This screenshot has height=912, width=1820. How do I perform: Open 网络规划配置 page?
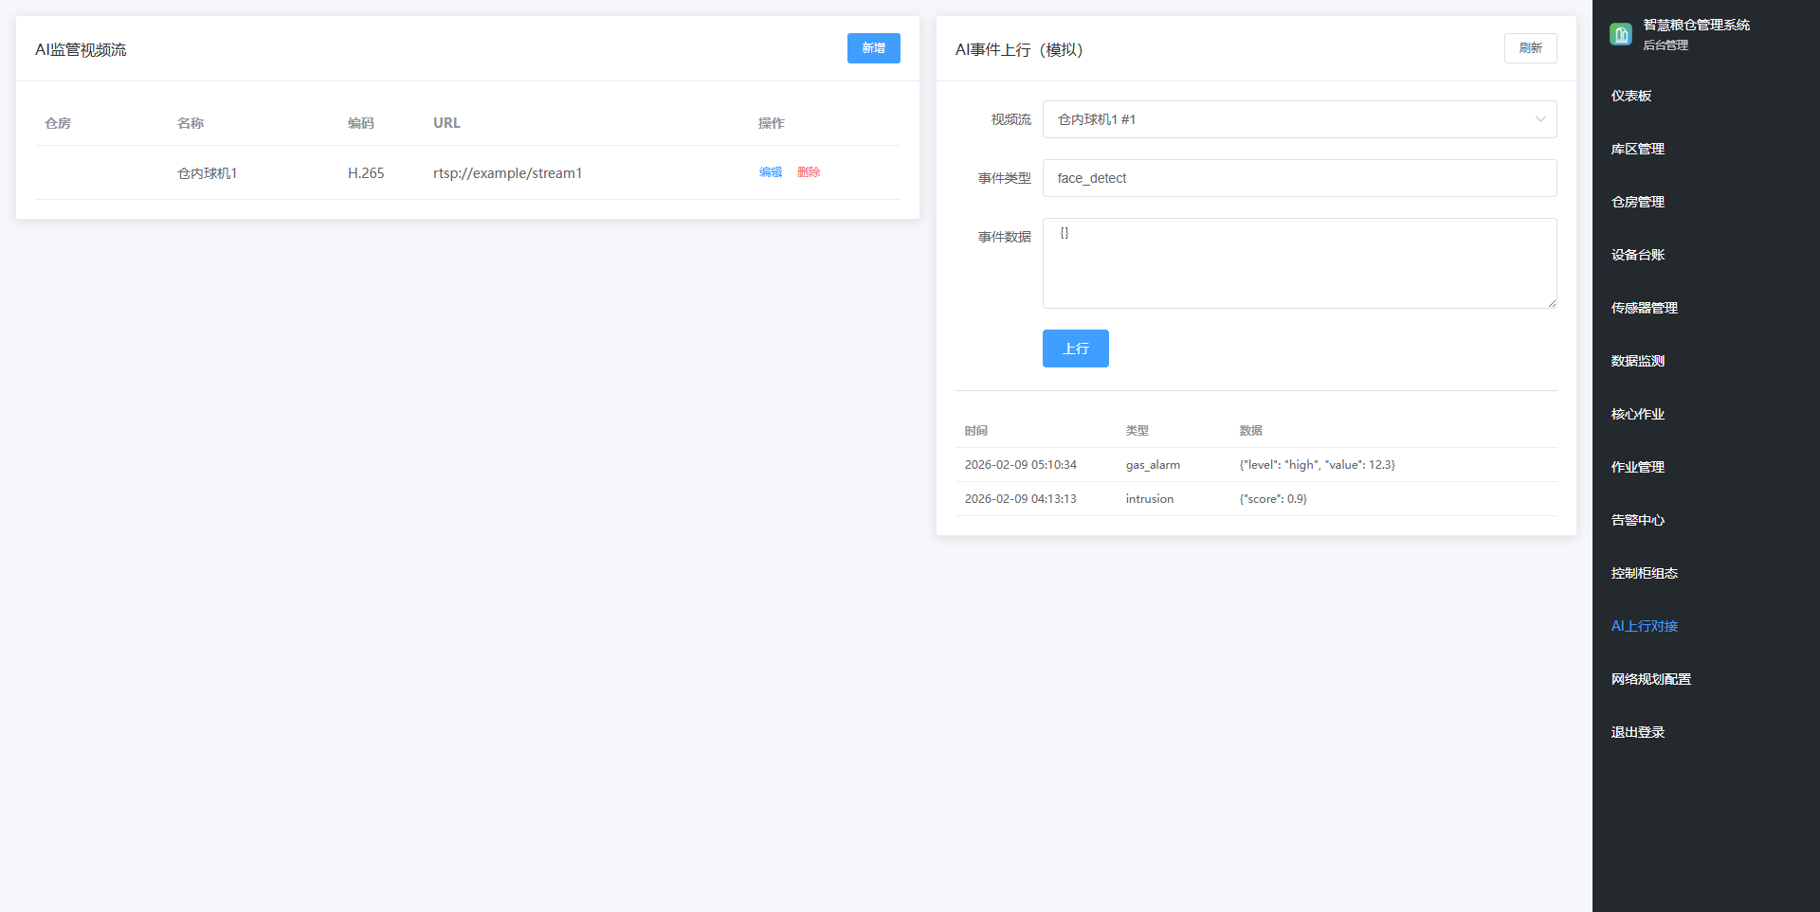[x=1650, y=679]
